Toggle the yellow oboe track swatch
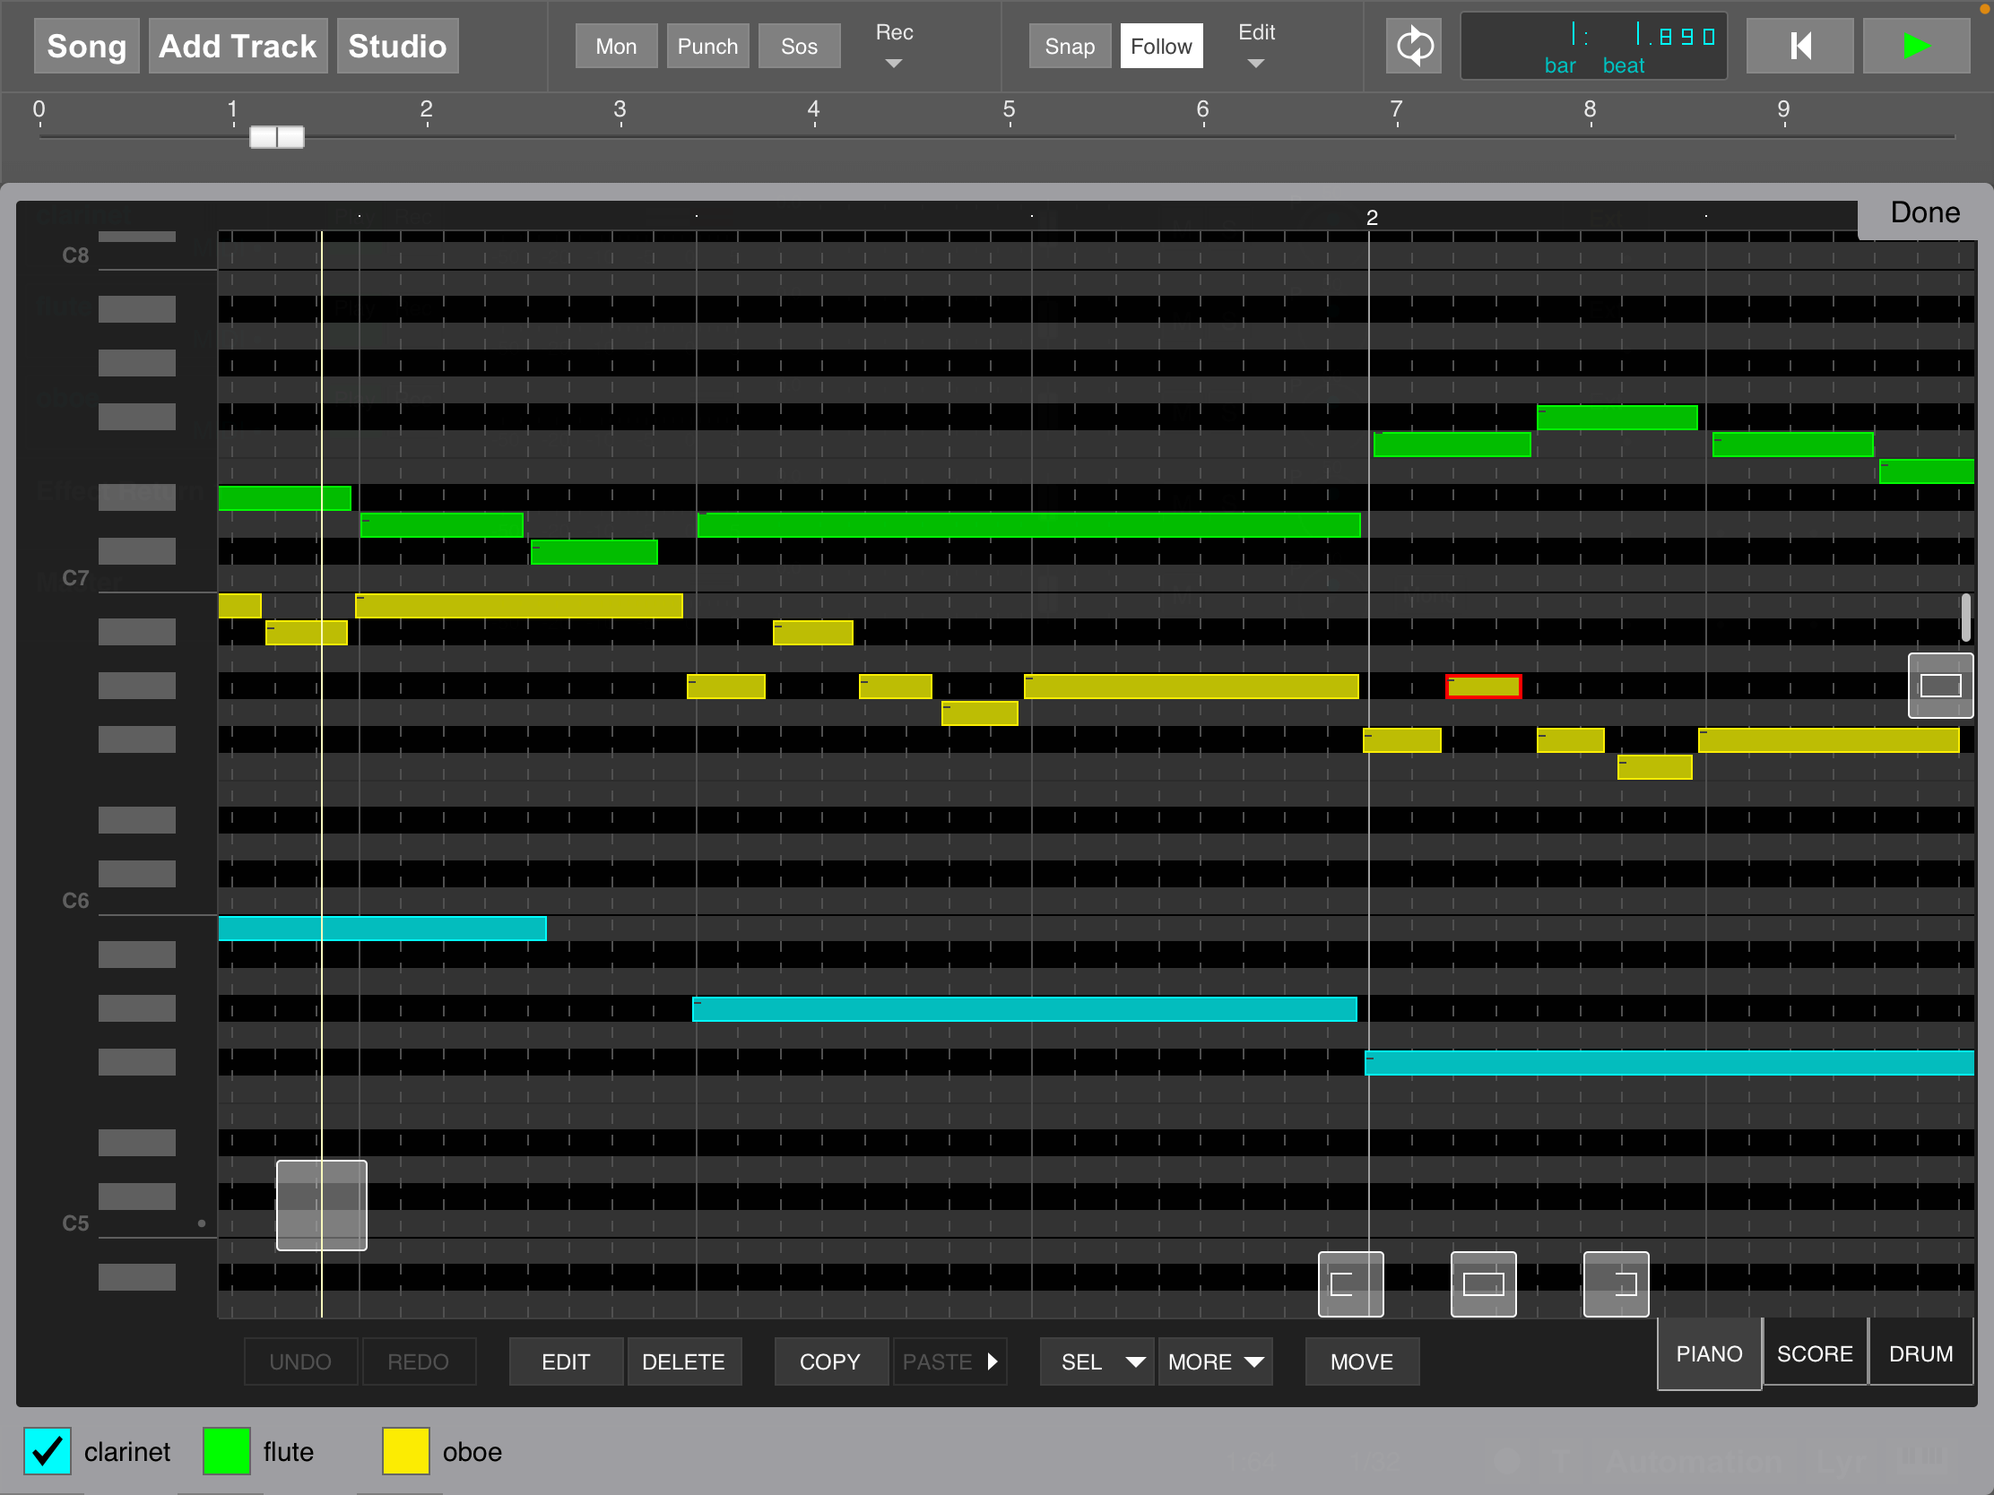 point(405,1451)
